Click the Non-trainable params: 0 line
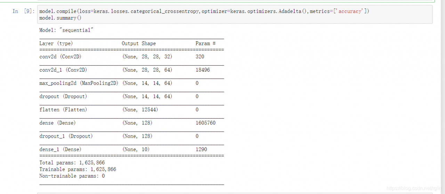The height and width of the screenshot is (194, 445). tap(72, 176)
